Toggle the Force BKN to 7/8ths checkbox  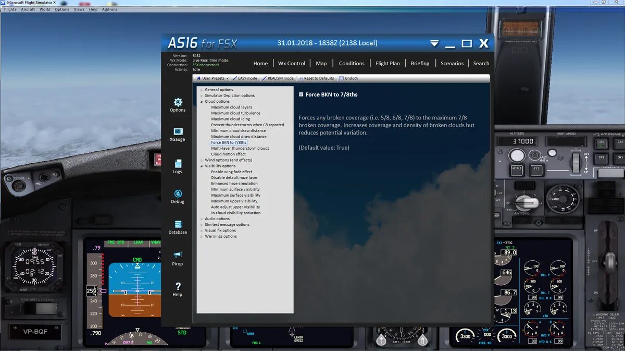tap(301, 94)
